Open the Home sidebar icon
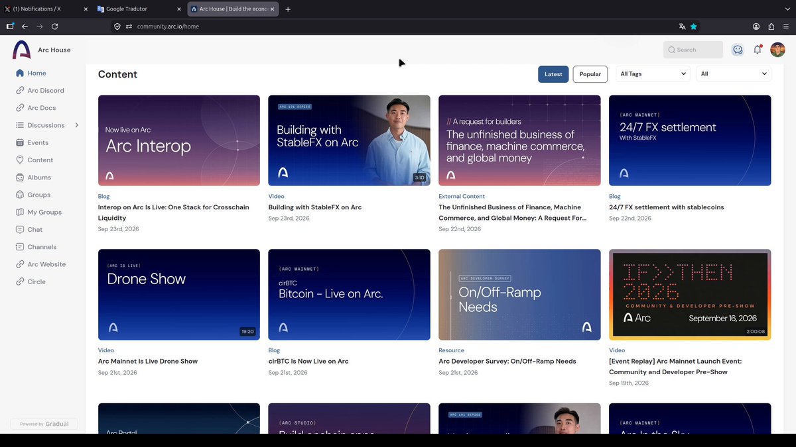The image size is (796, 447). (x=20, y=73)
